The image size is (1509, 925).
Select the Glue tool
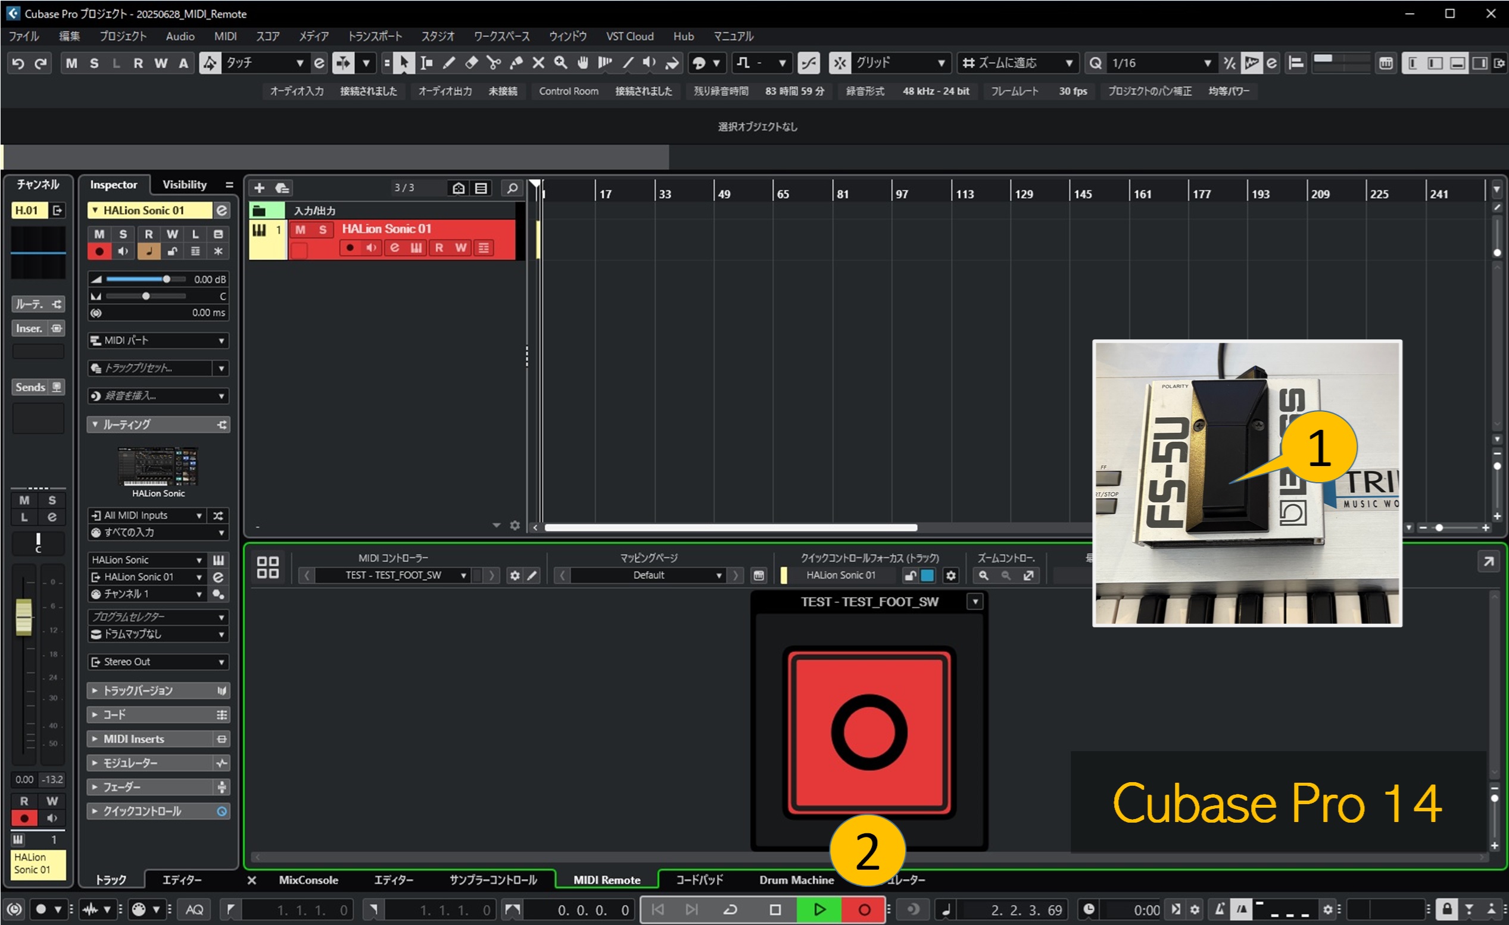point(516,63)
